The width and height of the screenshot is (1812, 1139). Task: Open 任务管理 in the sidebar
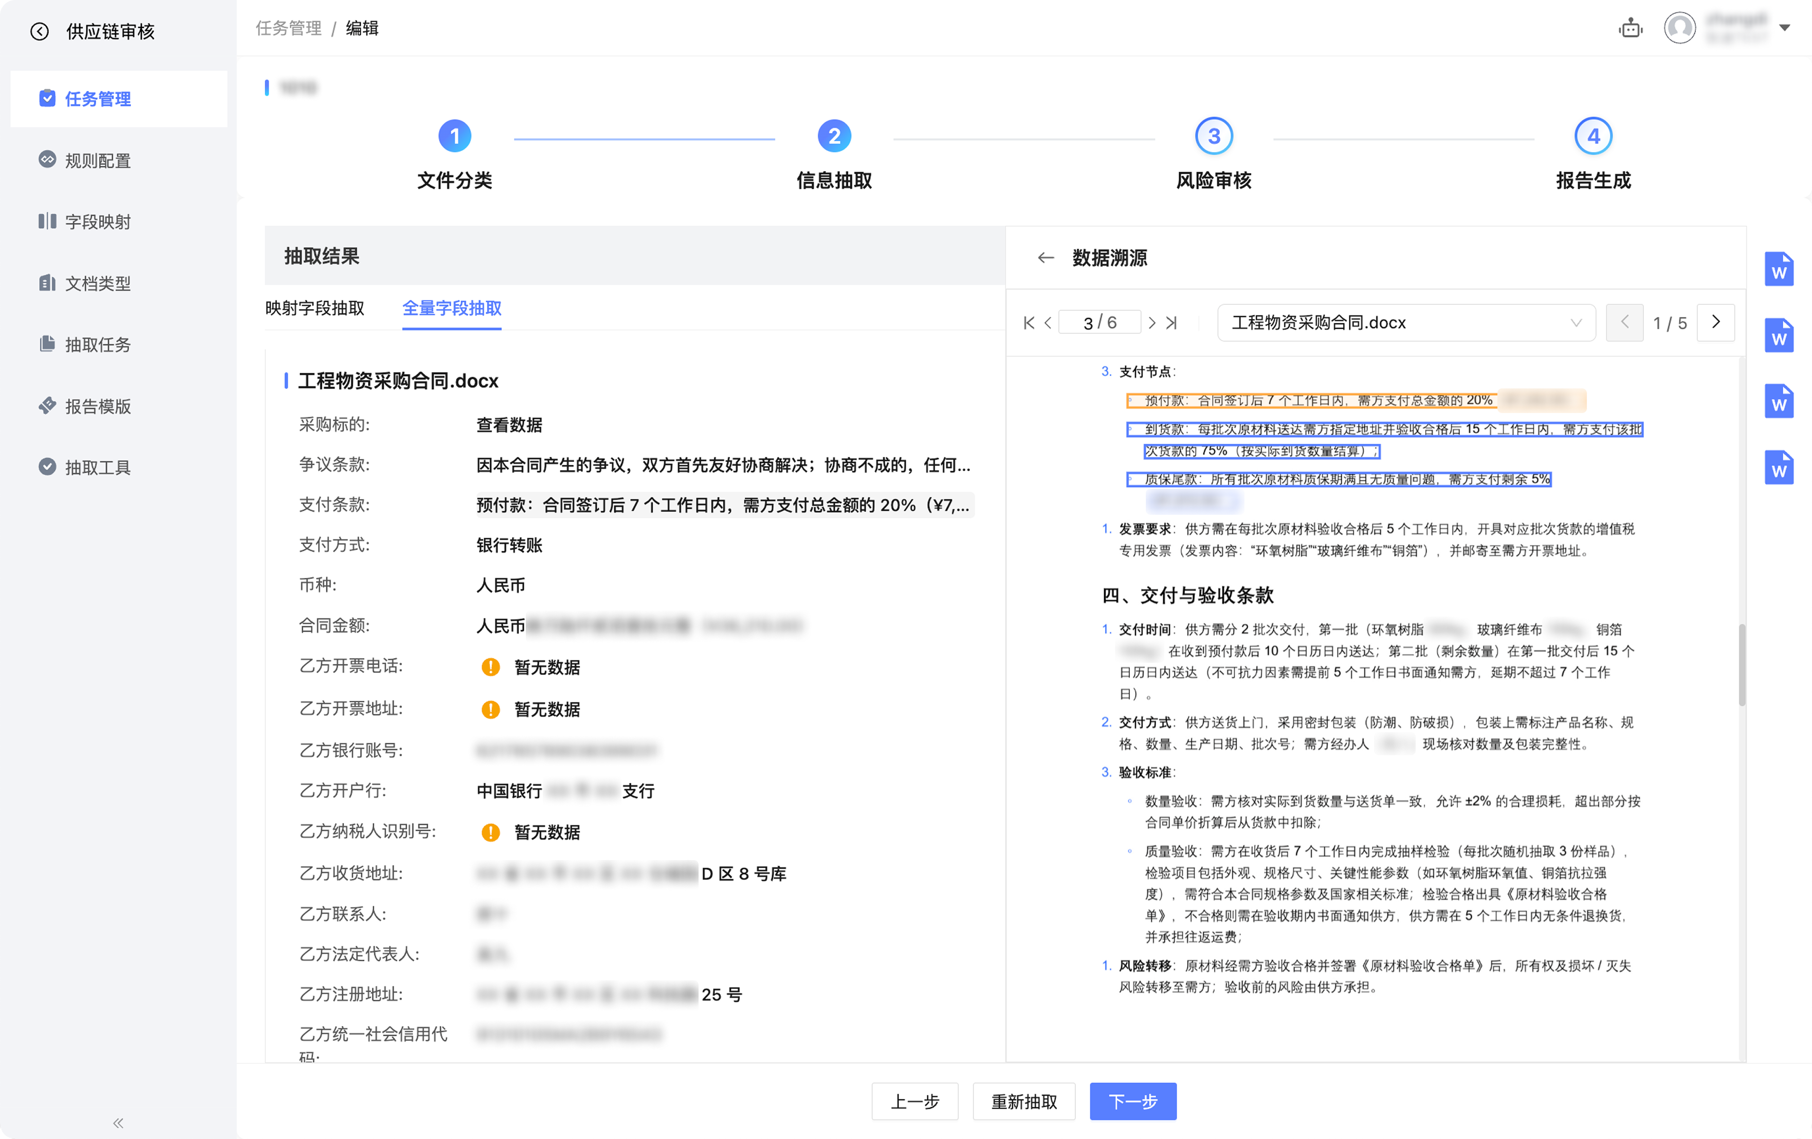coord(119,99)
